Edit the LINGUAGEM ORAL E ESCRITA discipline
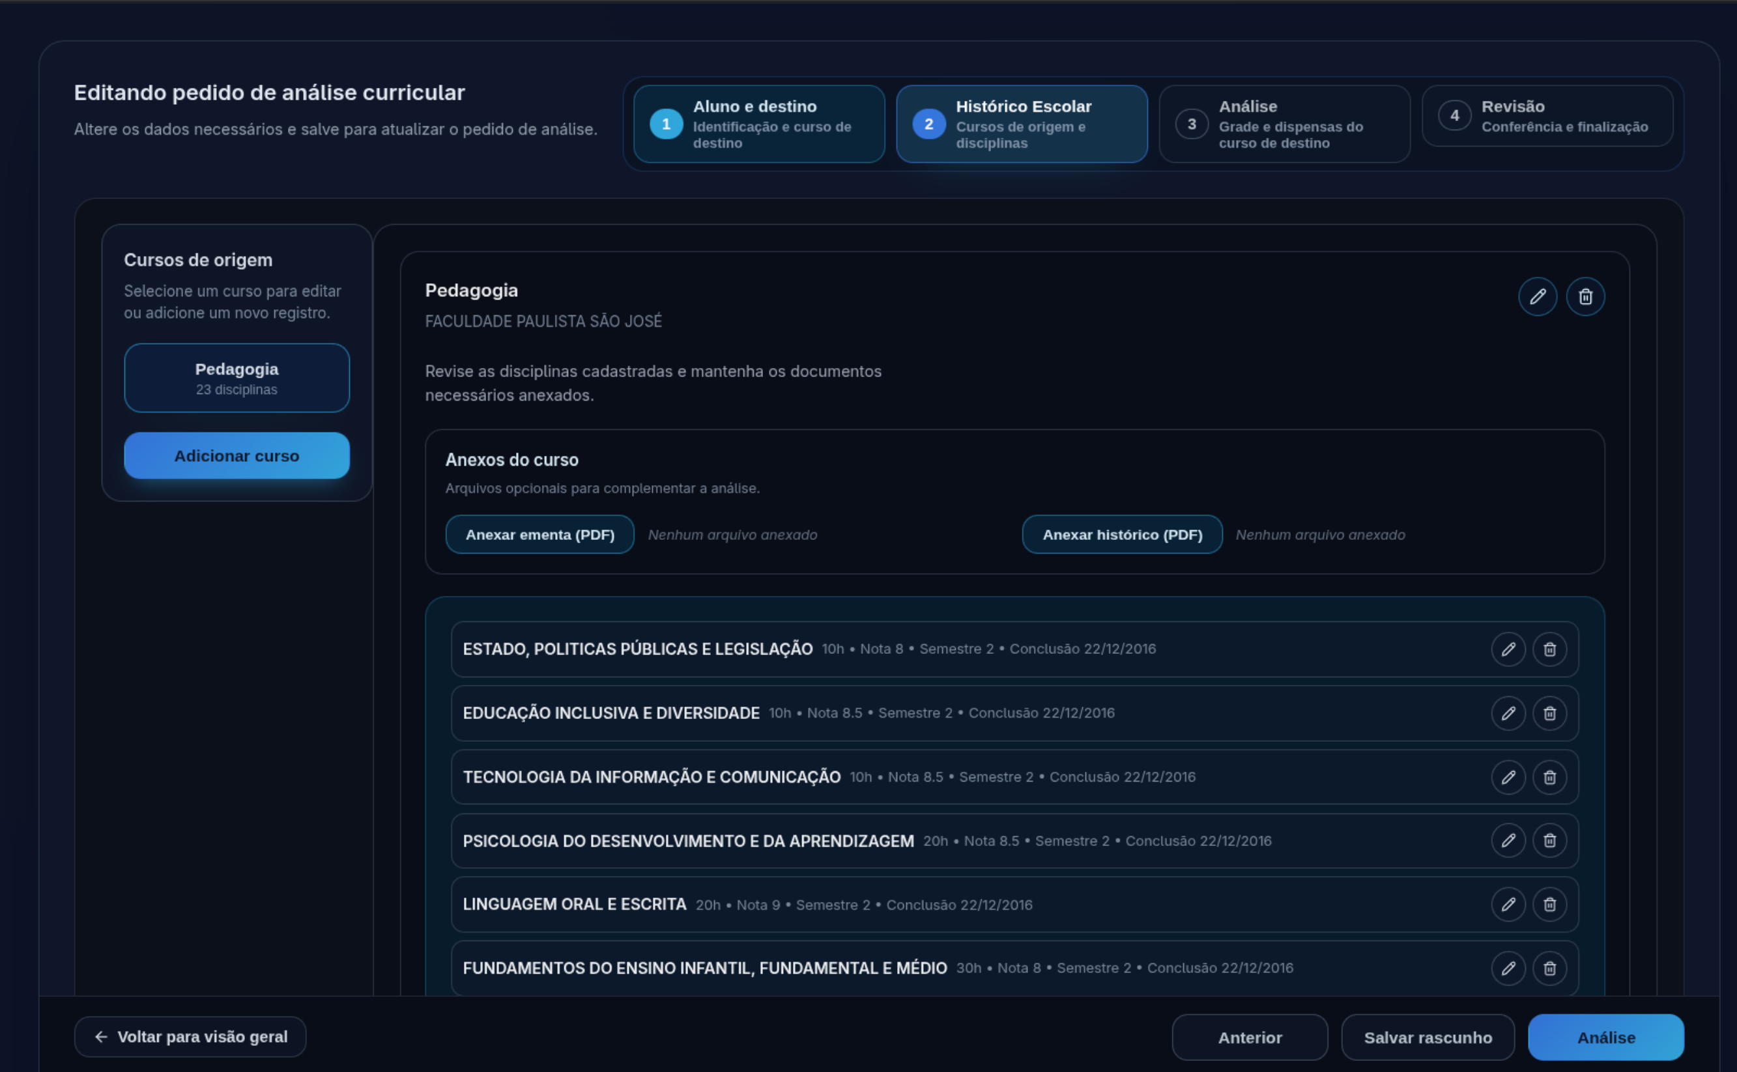The height and width of the screenshot is (1072, 1737). [1510, 905]
